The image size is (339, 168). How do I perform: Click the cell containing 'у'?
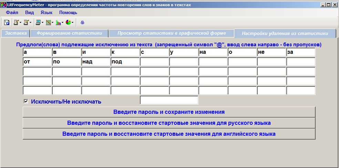tap(184, 52)
